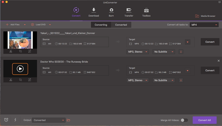Show info for the Yakari video
Image resolution: width=222 pixels, height=126 pixels.
(181, 52)
